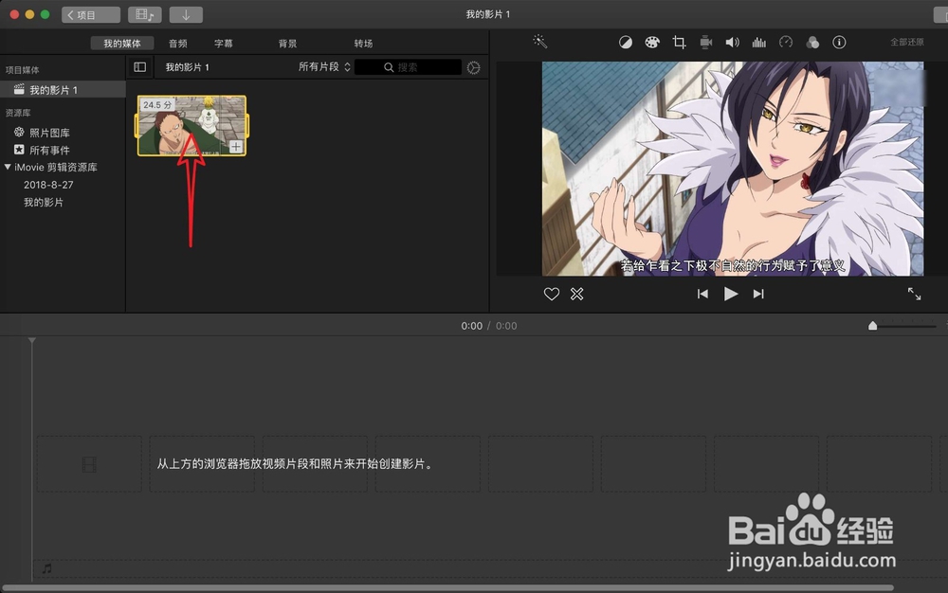
Task: Enter fullscreen playback with arrows icon
Action: (x=914, y=294)
